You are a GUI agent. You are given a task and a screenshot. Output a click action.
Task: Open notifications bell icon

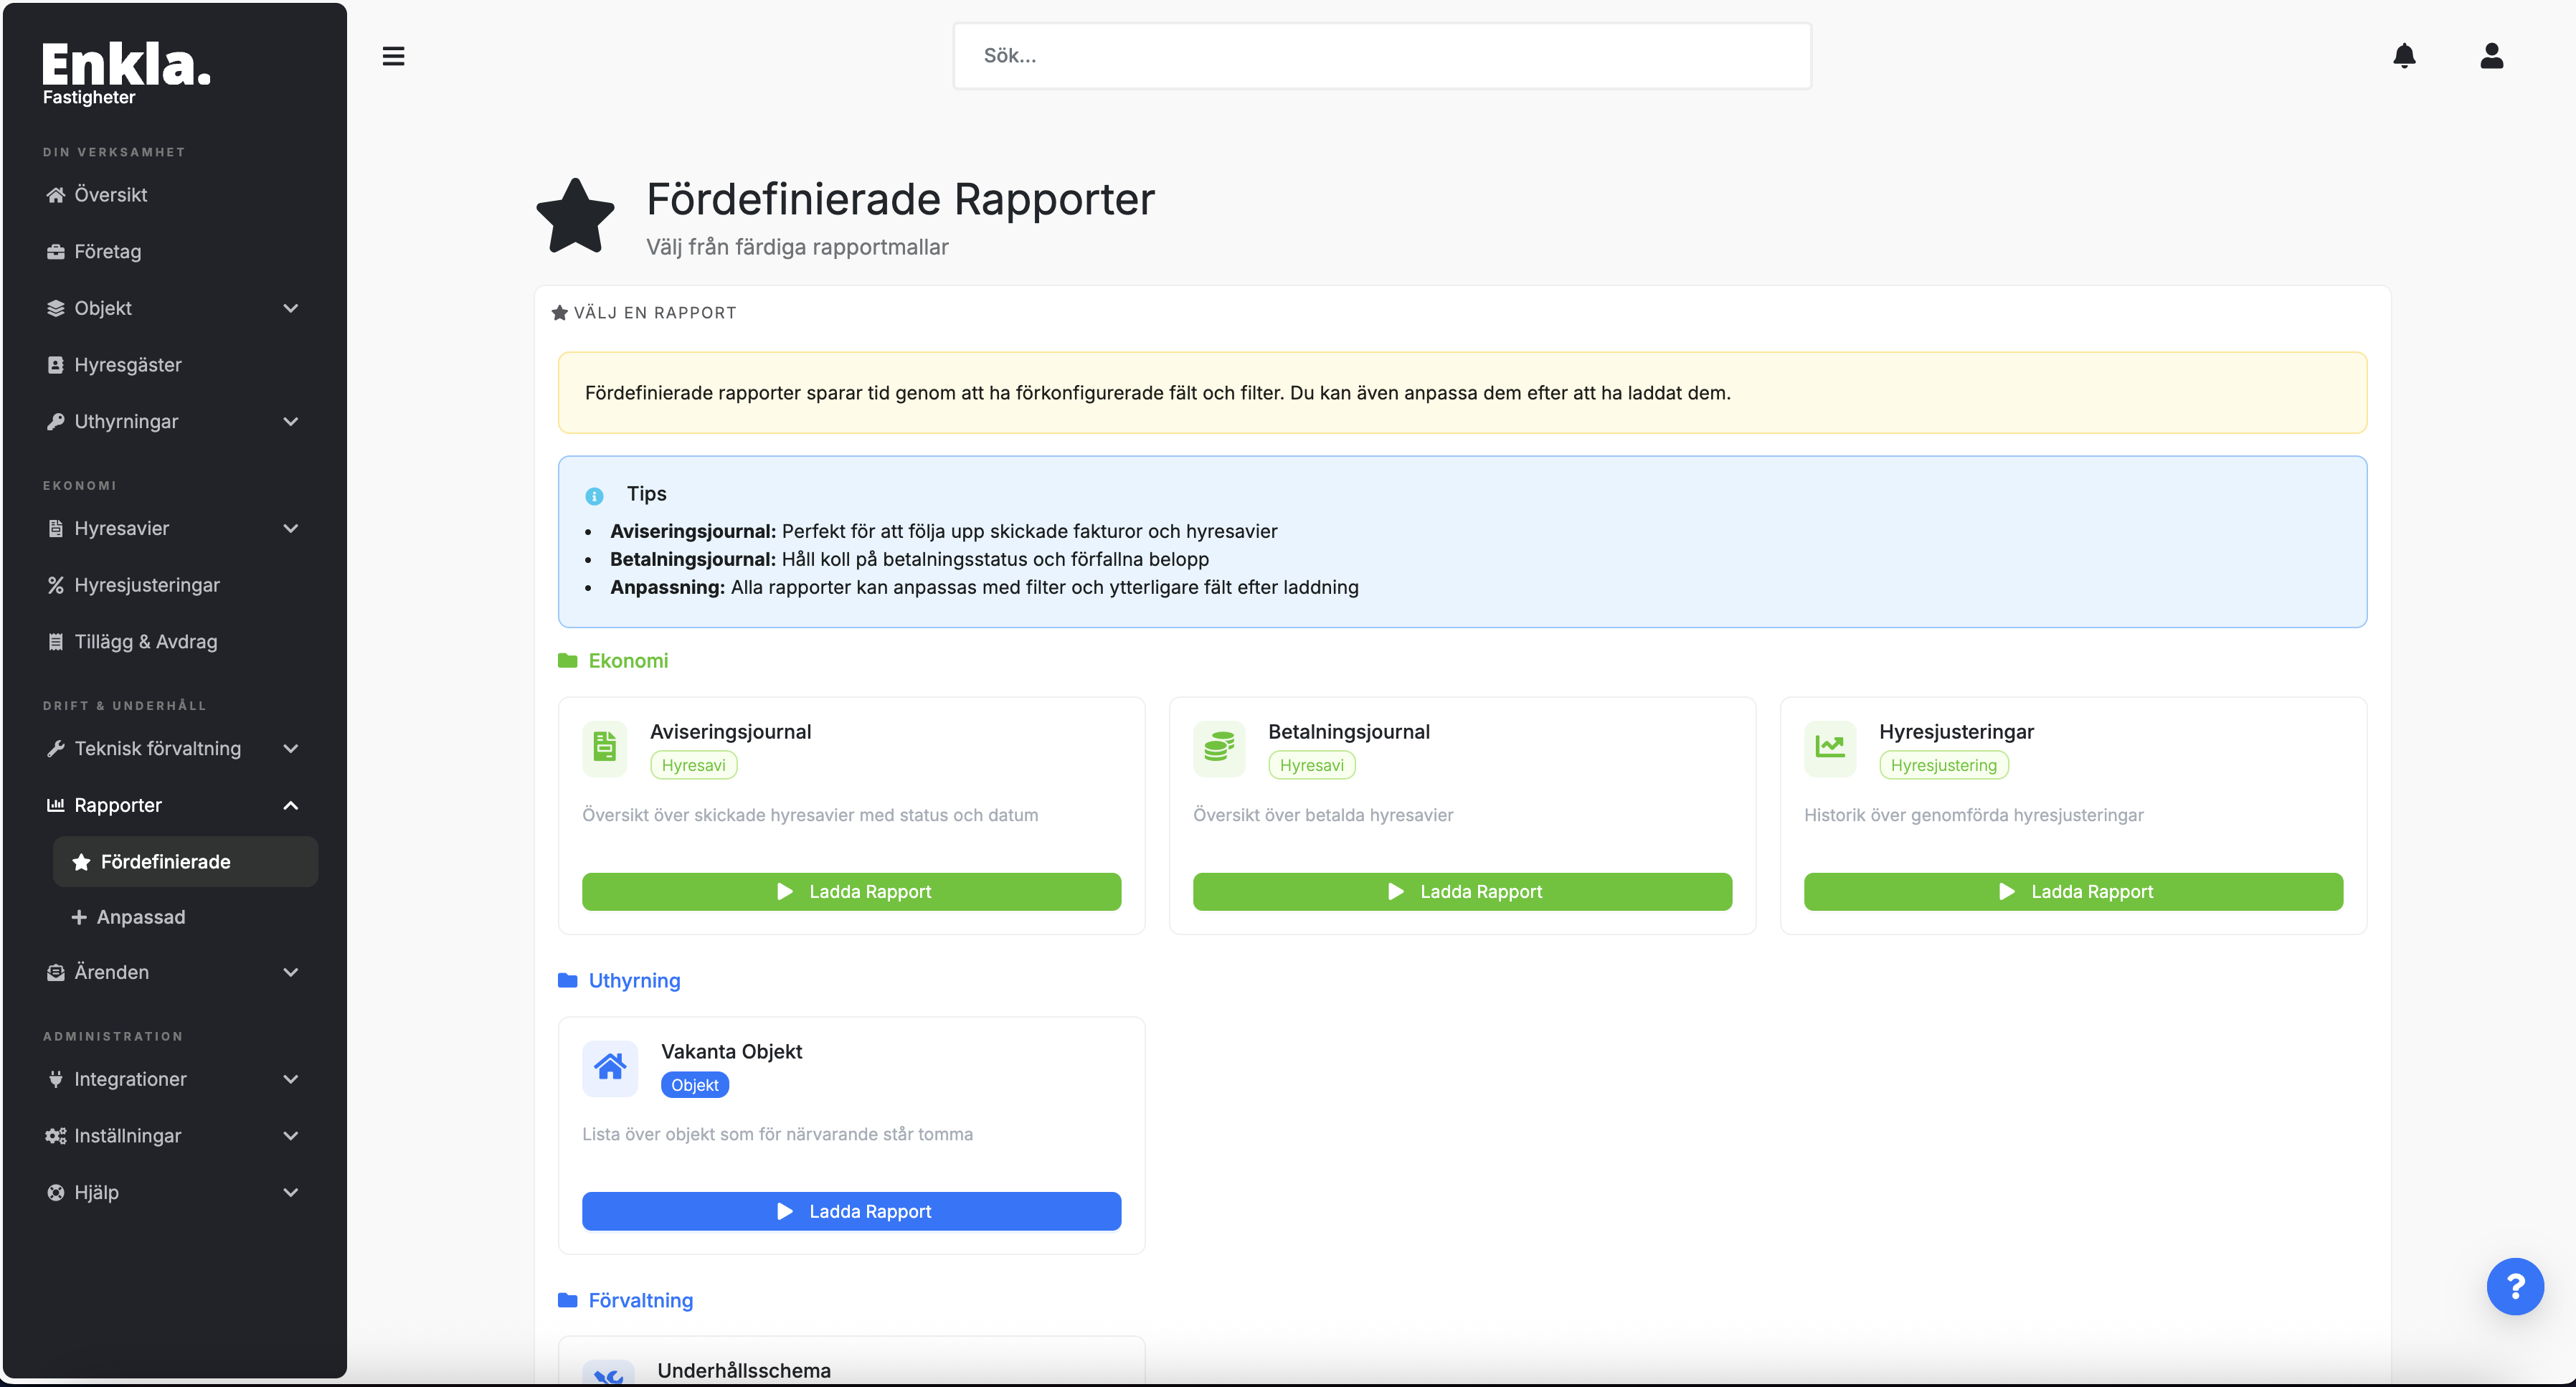click(2404, 56)
